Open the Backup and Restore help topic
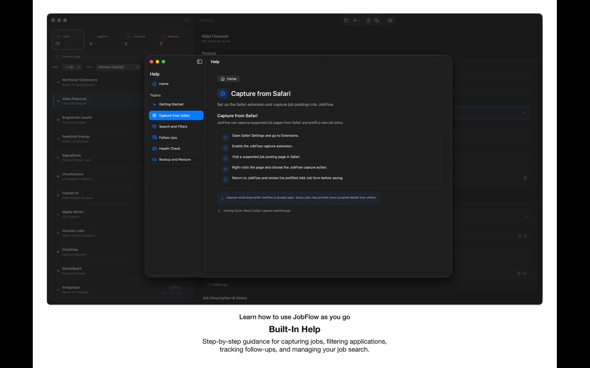Viewport: 590px width, 368px height. click(x=176, y=159)
